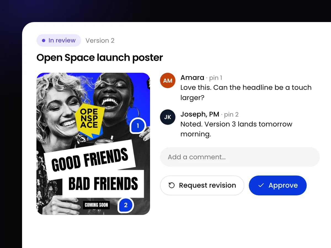Click the checkmark icon in Approve
This screenshot has width=331, height=248.
pos(261,185)
